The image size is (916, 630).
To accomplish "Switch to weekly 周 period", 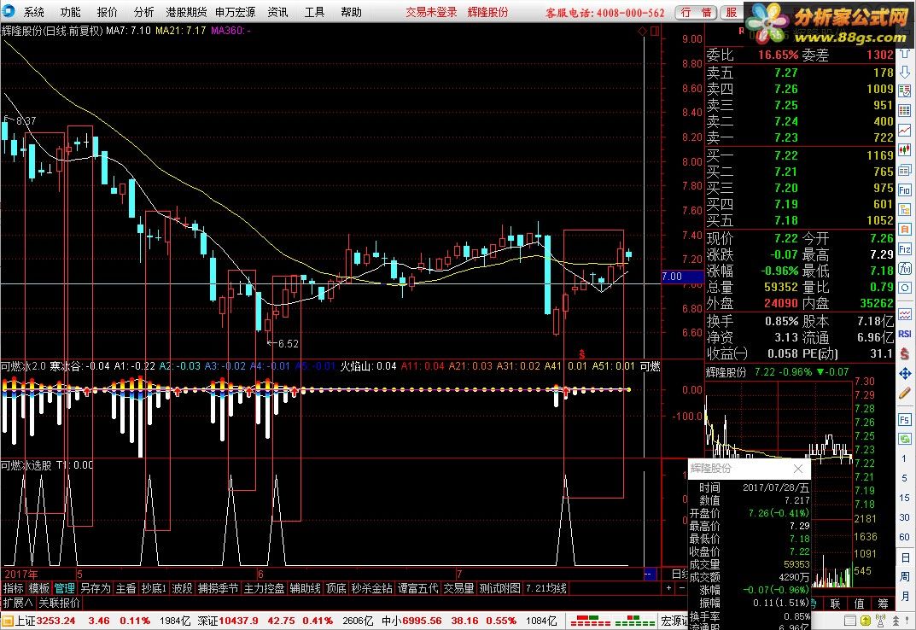I will (905, 577).
